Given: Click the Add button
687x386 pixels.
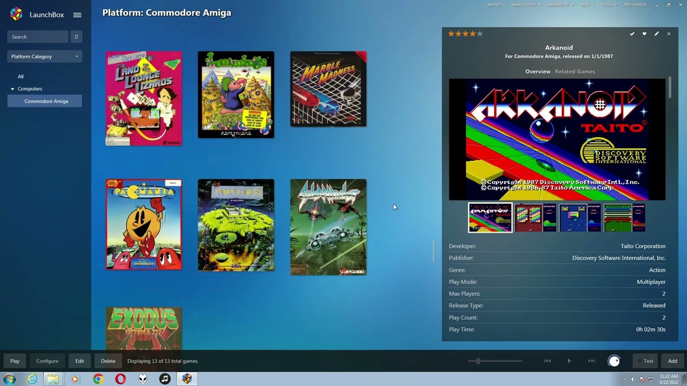Looking at the screenshot, I should tap(673, 361).
